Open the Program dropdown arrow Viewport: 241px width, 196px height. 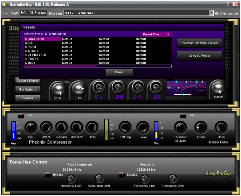(x=211, y=13)
